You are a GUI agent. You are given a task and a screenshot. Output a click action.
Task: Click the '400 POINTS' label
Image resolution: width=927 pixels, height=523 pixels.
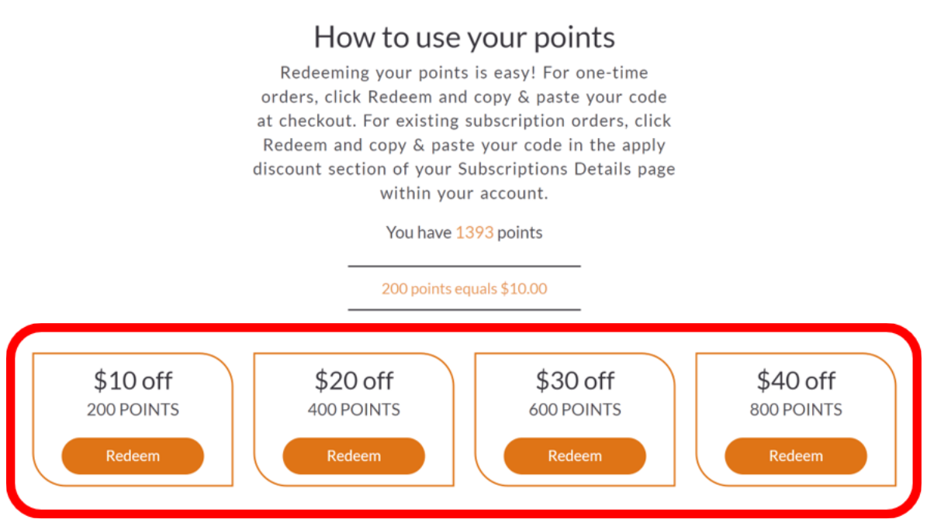pos(355,410)
